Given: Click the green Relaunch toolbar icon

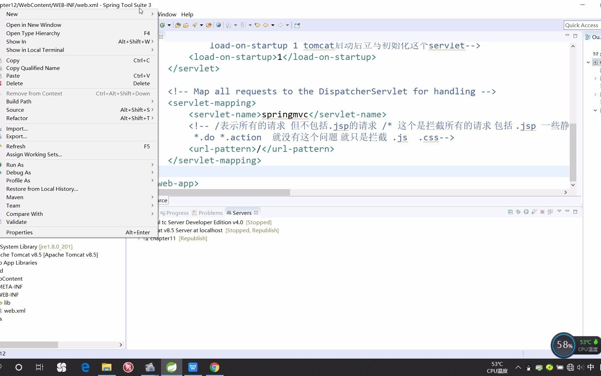Looking at the screenshot, I should click(162, 25).
